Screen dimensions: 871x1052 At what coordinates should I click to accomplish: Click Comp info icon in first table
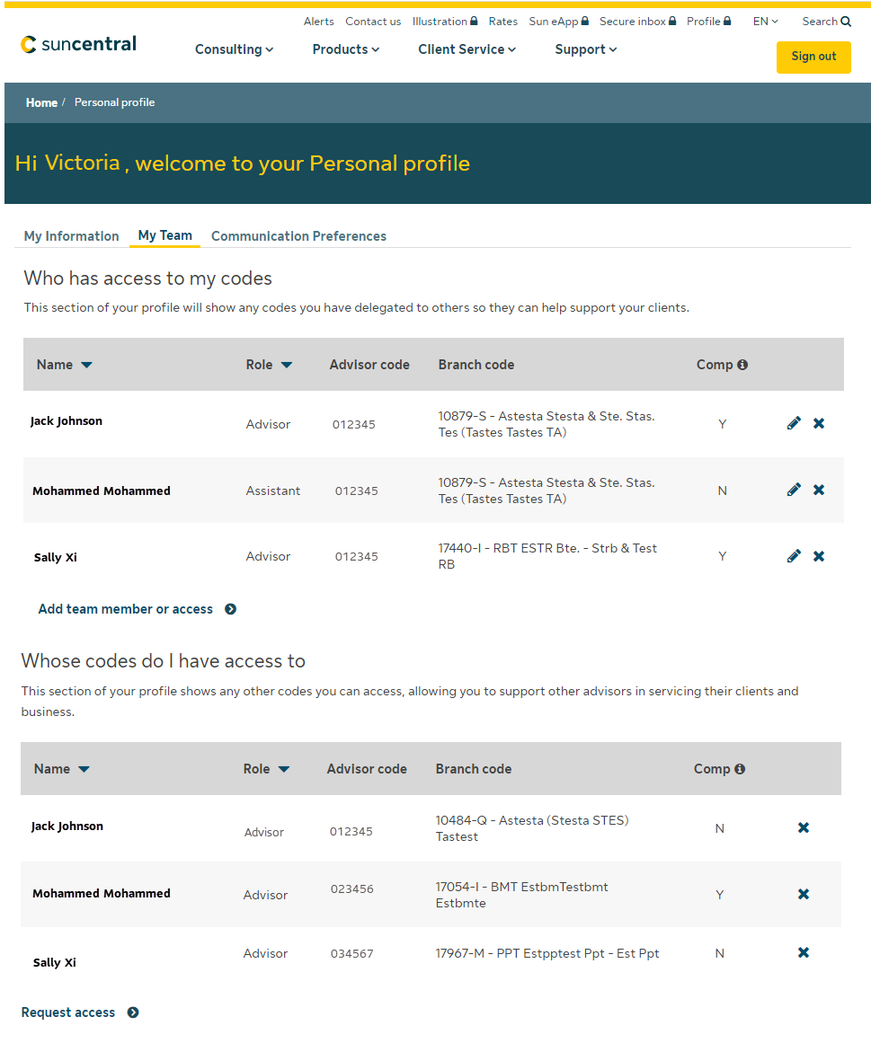click(x=742, y=365)
